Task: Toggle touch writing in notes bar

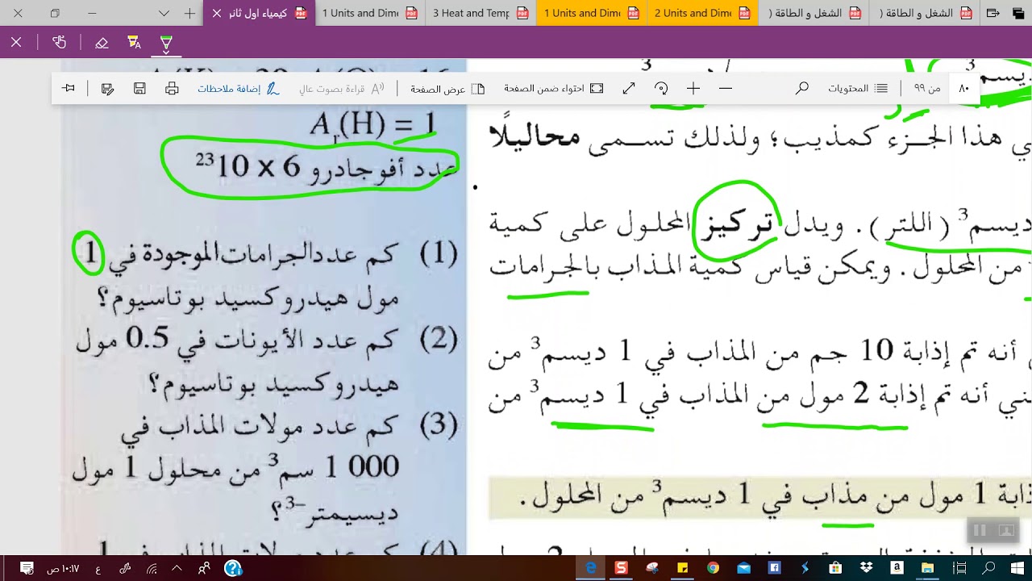Action: (59, 43)
